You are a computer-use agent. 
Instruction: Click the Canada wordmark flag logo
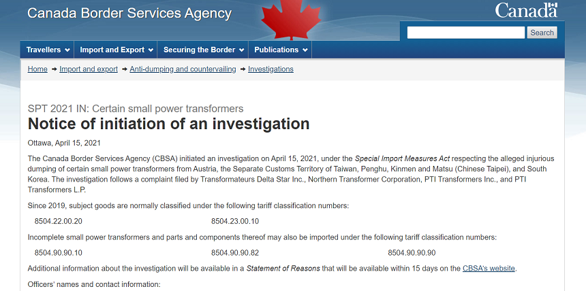pos(526,10)
